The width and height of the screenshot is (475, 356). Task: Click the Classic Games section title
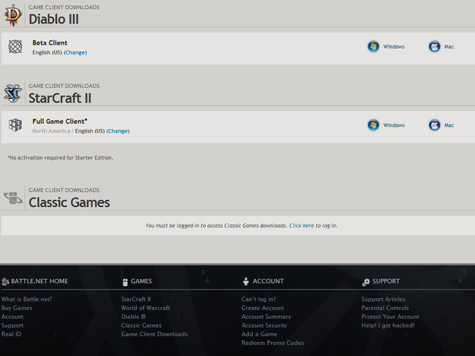pos(69,203)
